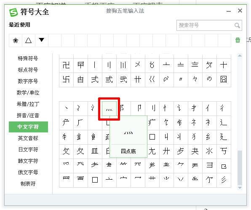Viewport: 251px width, 210px height.
Task: Click the search magnifier icon
Action: click(x=237, y=25)
